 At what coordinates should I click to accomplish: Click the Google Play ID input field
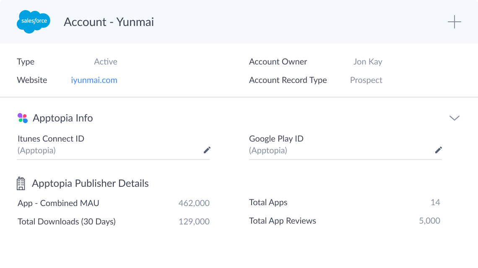pos(335,150)
